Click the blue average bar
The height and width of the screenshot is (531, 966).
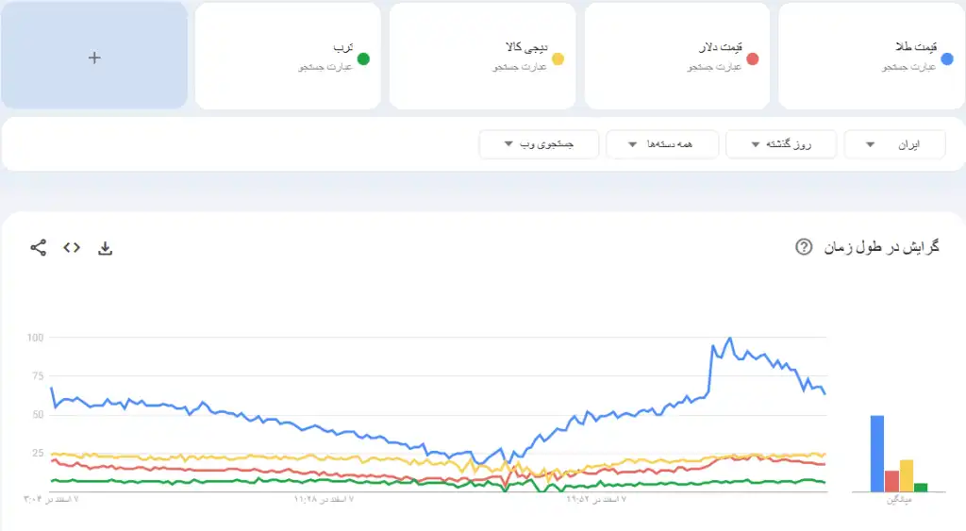coord(877,454)
